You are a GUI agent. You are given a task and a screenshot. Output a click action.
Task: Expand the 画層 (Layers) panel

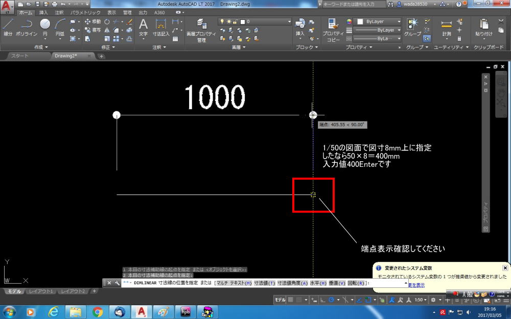pyautogui.click(x=239, y=47)
